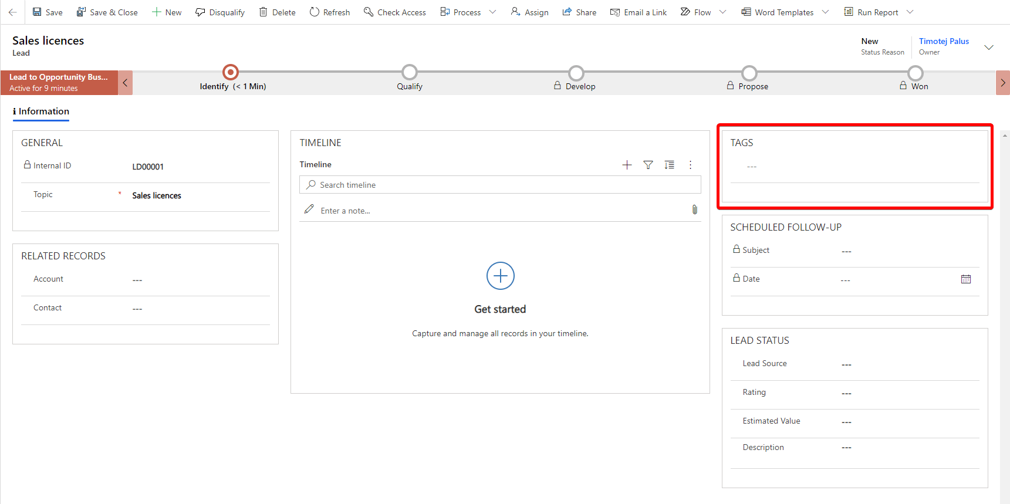Open the Date calendar picker
Viewport: 1010px width, 504px height.
(x=966, y=279)
